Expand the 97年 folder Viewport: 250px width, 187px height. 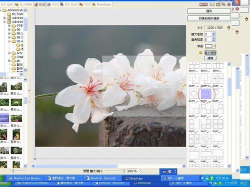pyautogui.click(x=9, y=26)
